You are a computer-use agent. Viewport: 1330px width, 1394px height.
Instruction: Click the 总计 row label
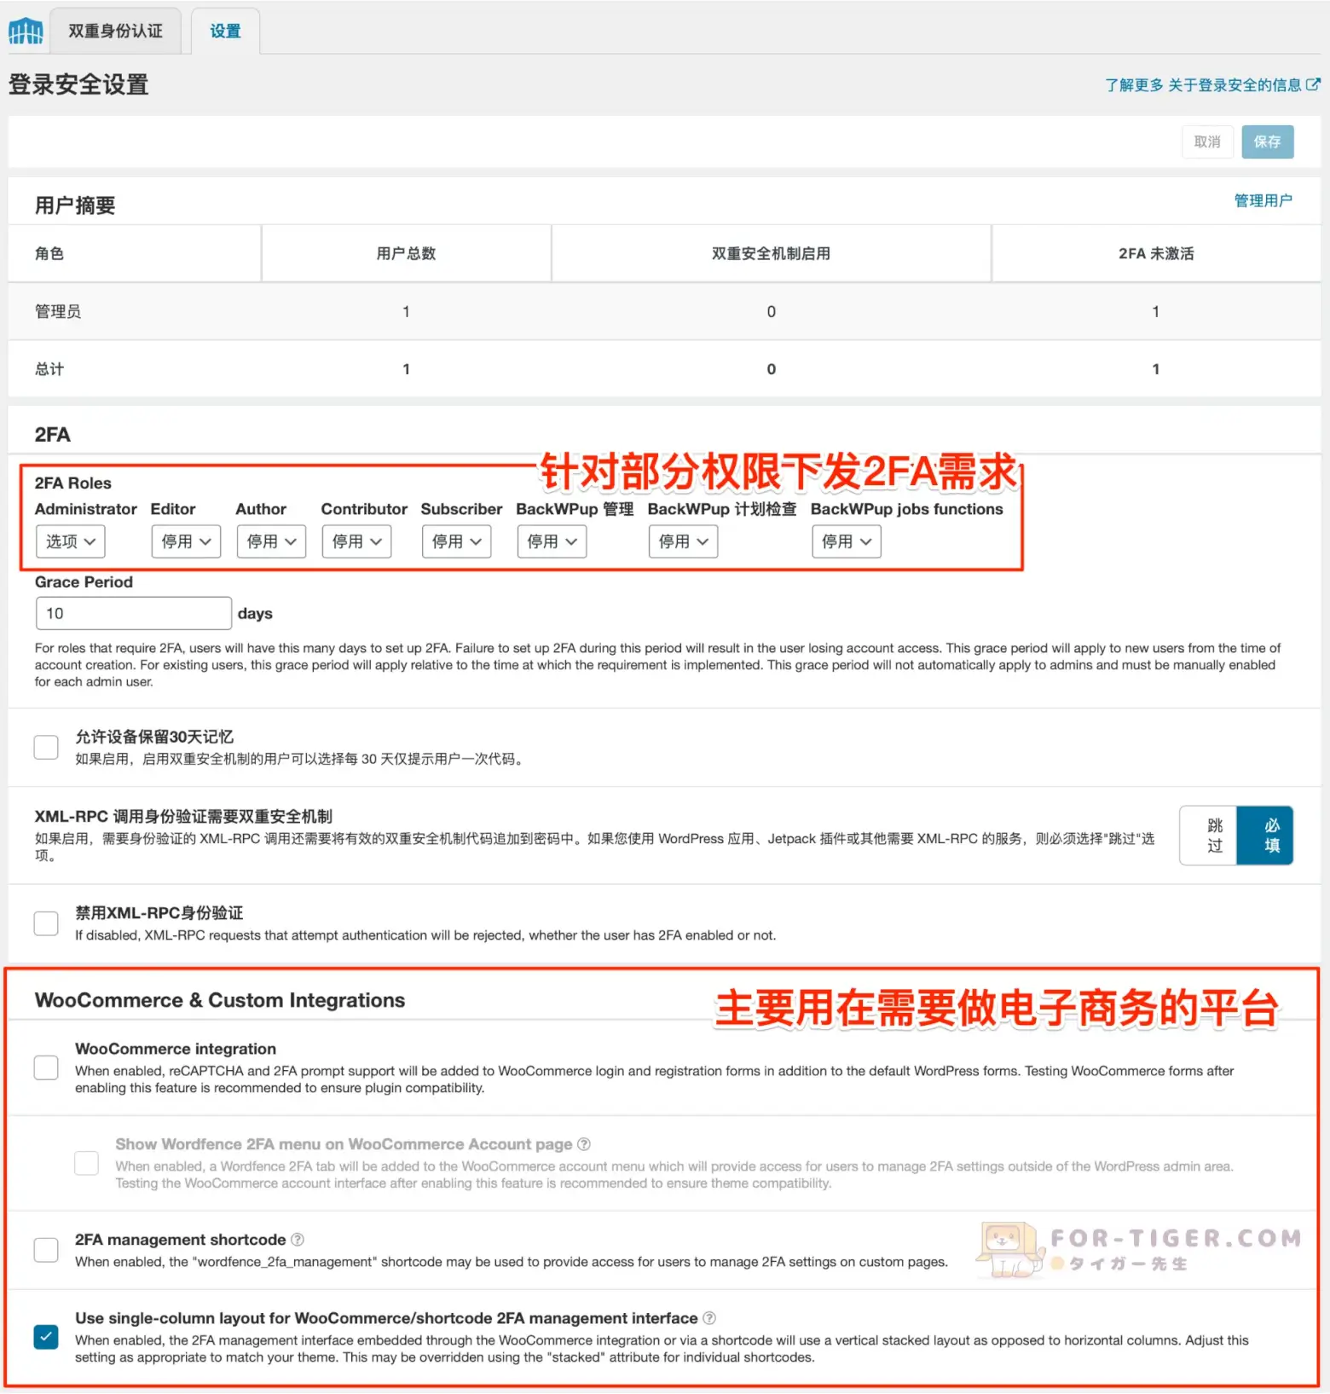tap(49, 369)
